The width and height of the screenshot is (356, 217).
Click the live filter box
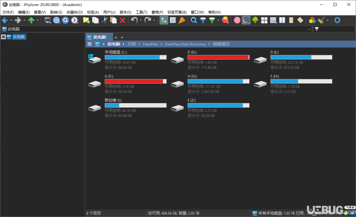tap(334, 29)
